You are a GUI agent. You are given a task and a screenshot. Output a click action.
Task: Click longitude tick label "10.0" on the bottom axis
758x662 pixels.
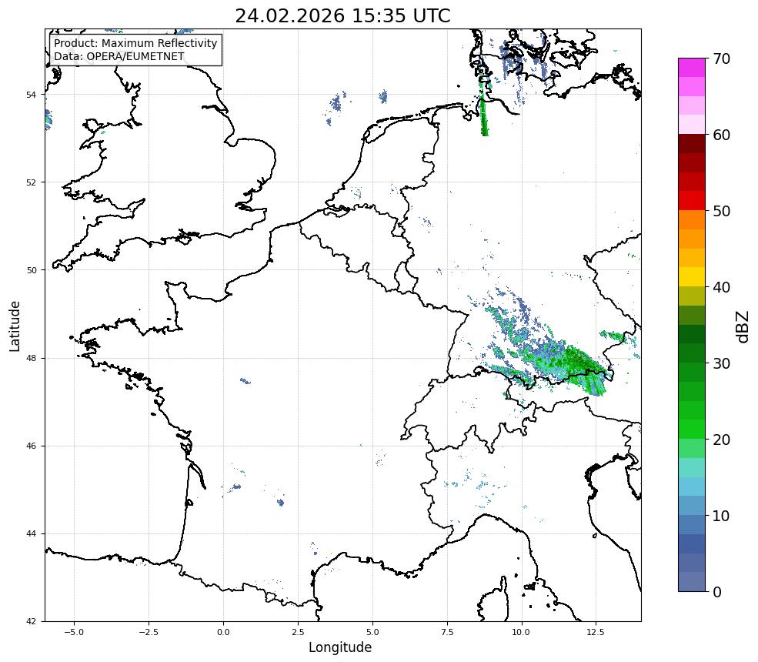[521, 632]
